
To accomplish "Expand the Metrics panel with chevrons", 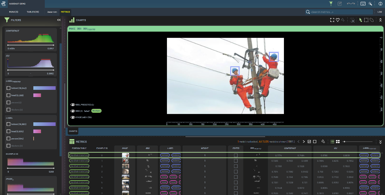I will (x=380, y=142).
